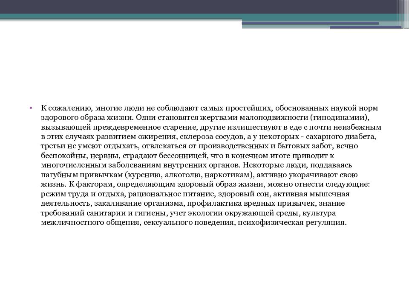Click the phrase 'страдают бессонницей'
The image size is (409, 306).
tap(165, 156)
